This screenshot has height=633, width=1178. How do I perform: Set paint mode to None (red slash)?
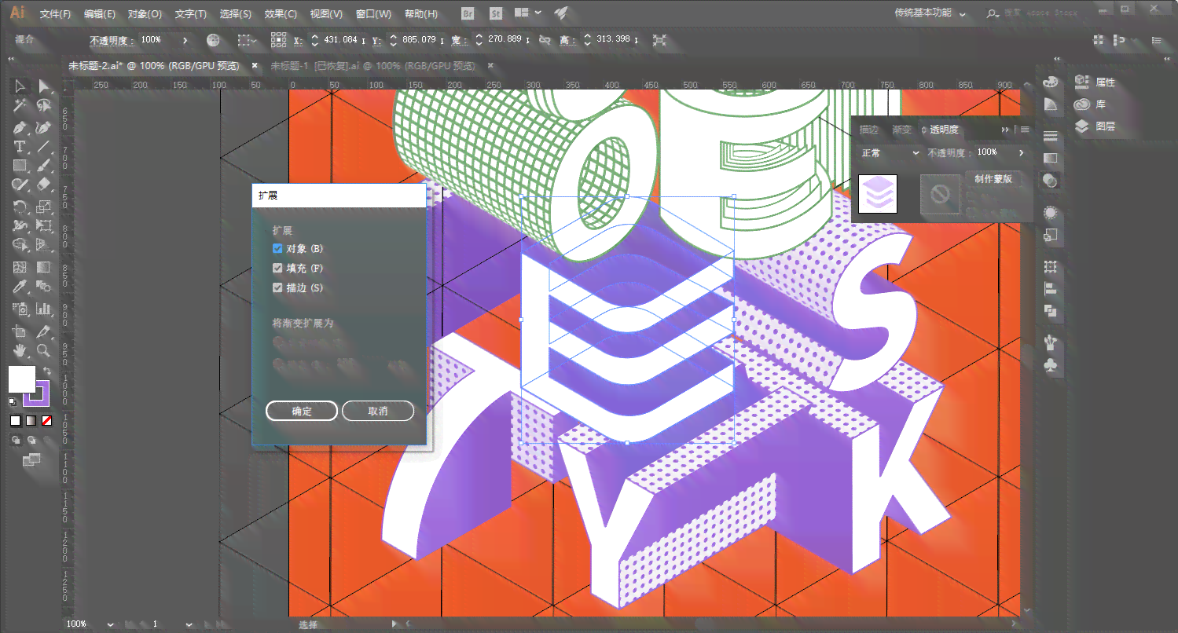tap(47, 420)
